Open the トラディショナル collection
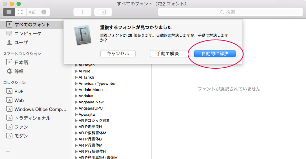The image size is (306, 159). (x=32, y=118)
